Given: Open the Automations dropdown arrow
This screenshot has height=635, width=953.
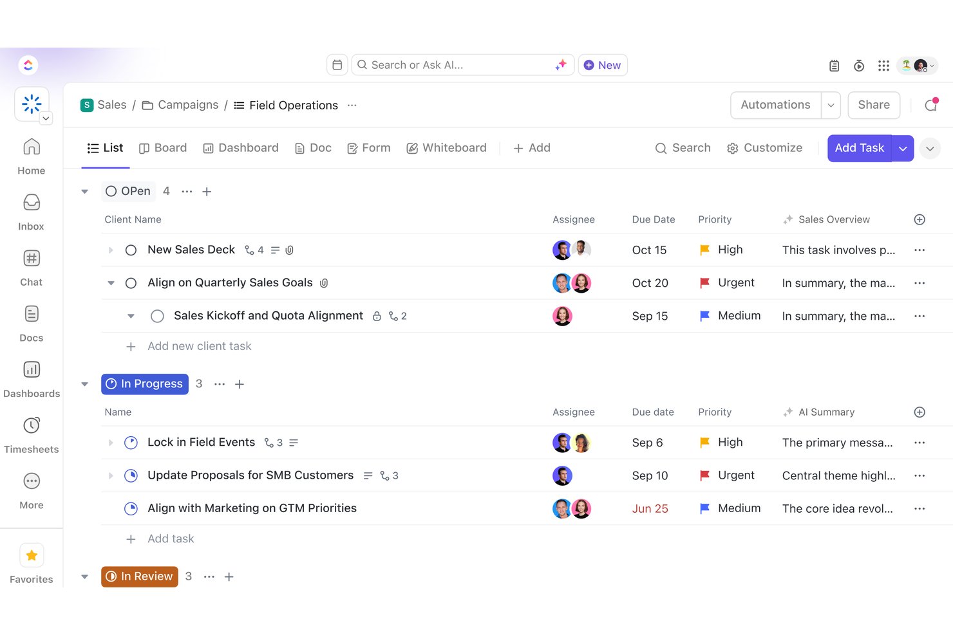Looking at the screenshot, I should pos(831,105).
